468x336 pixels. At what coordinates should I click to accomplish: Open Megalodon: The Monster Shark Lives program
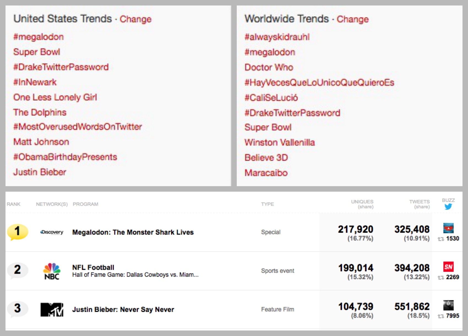(133, 232)
